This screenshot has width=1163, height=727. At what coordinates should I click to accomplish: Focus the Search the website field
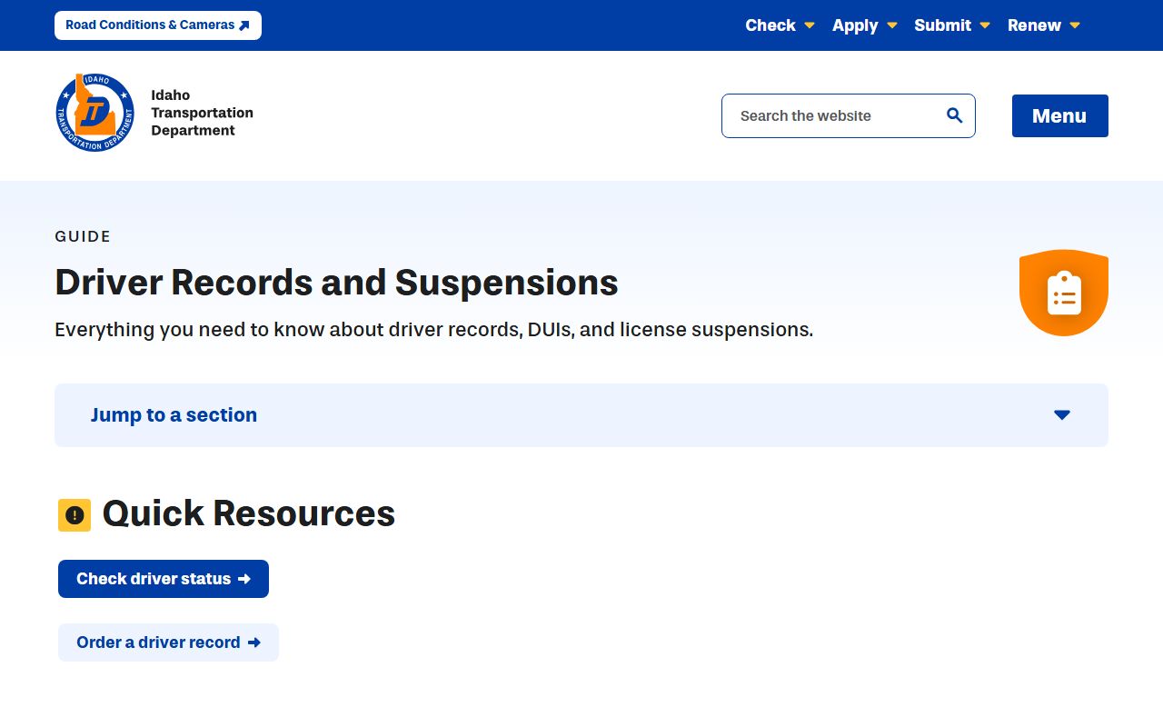(849, 116)
